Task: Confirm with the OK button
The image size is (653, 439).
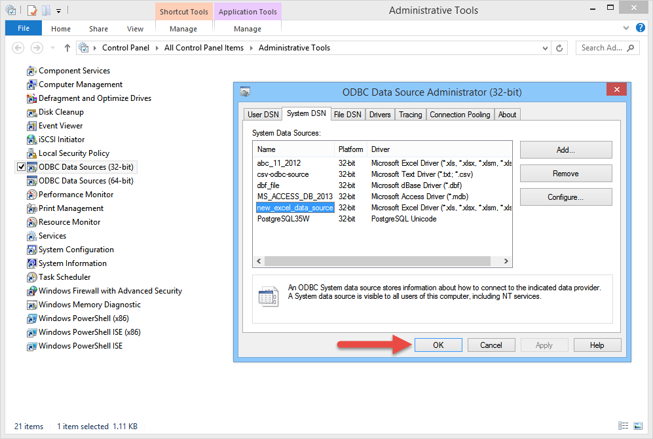Action: coord(438,345)
